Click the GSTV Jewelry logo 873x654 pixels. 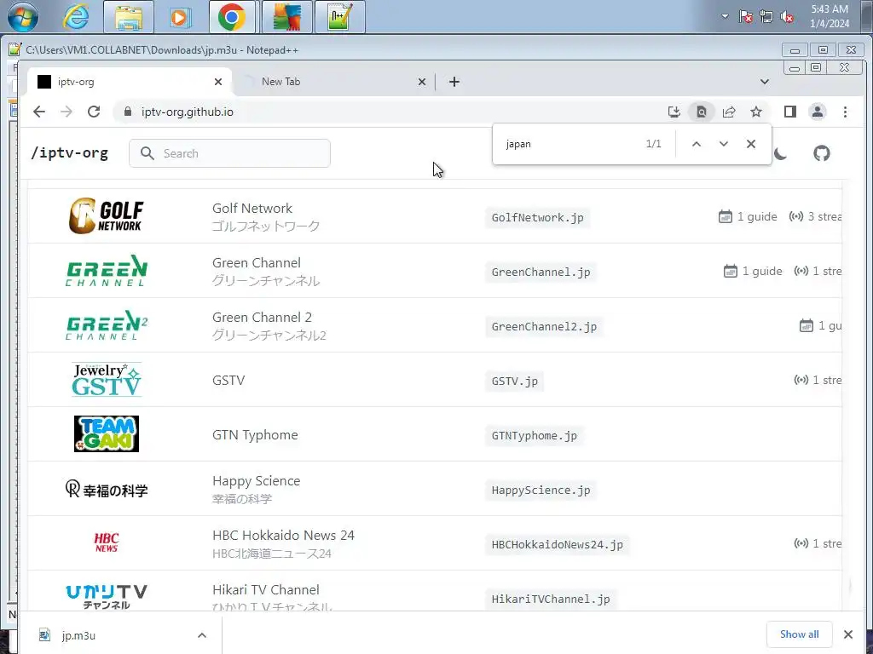[107, 380]
